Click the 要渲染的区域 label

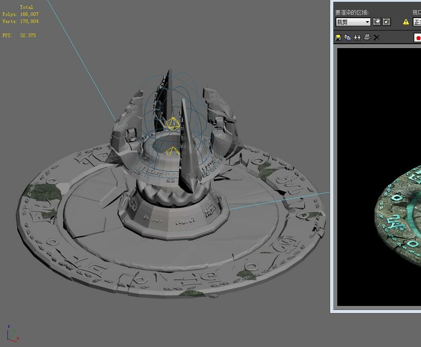click(x=352, y=12)
